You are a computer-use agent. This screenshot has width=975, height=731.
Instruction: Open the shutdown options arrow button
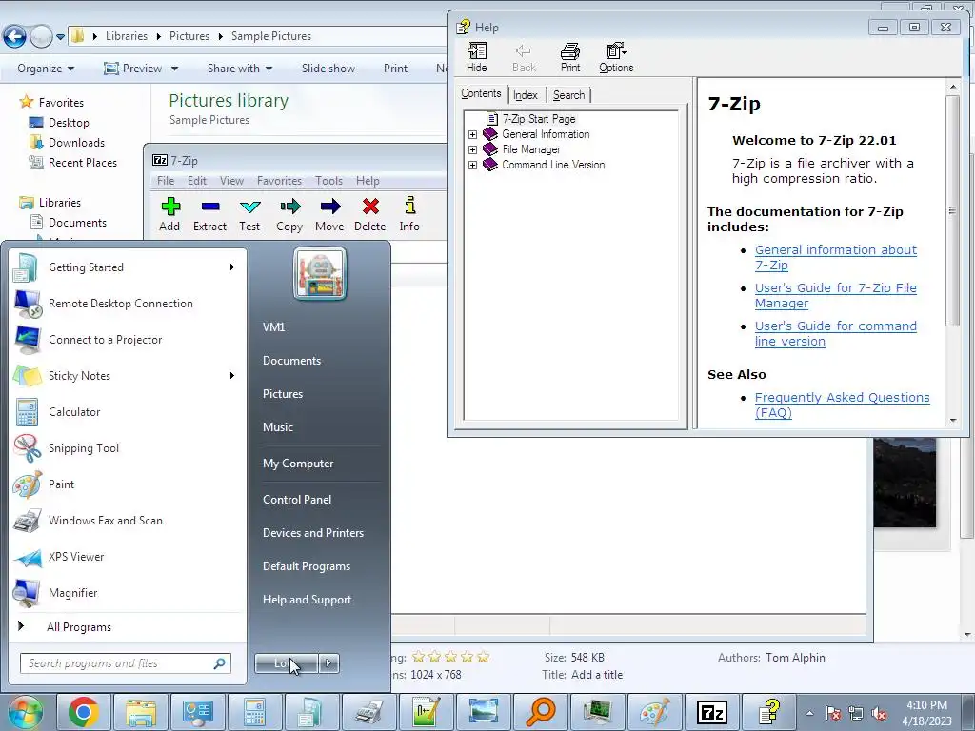(x=328, y=663)
